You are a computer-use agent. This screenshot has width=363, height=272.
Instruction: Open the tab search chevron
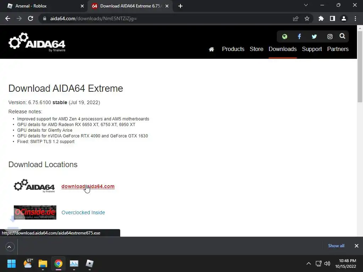coord(306,5)
